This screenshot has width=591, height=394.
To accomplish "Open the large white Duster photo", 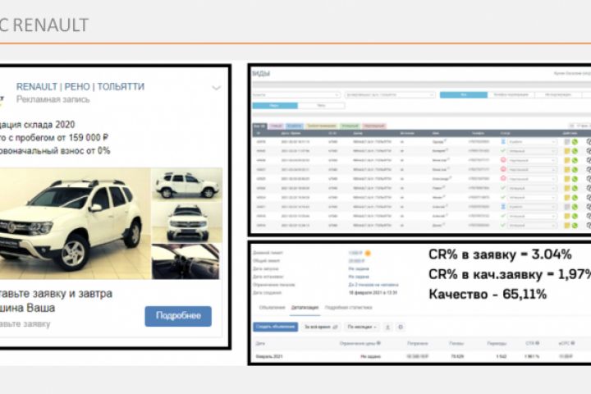I will tap(75, 223).
